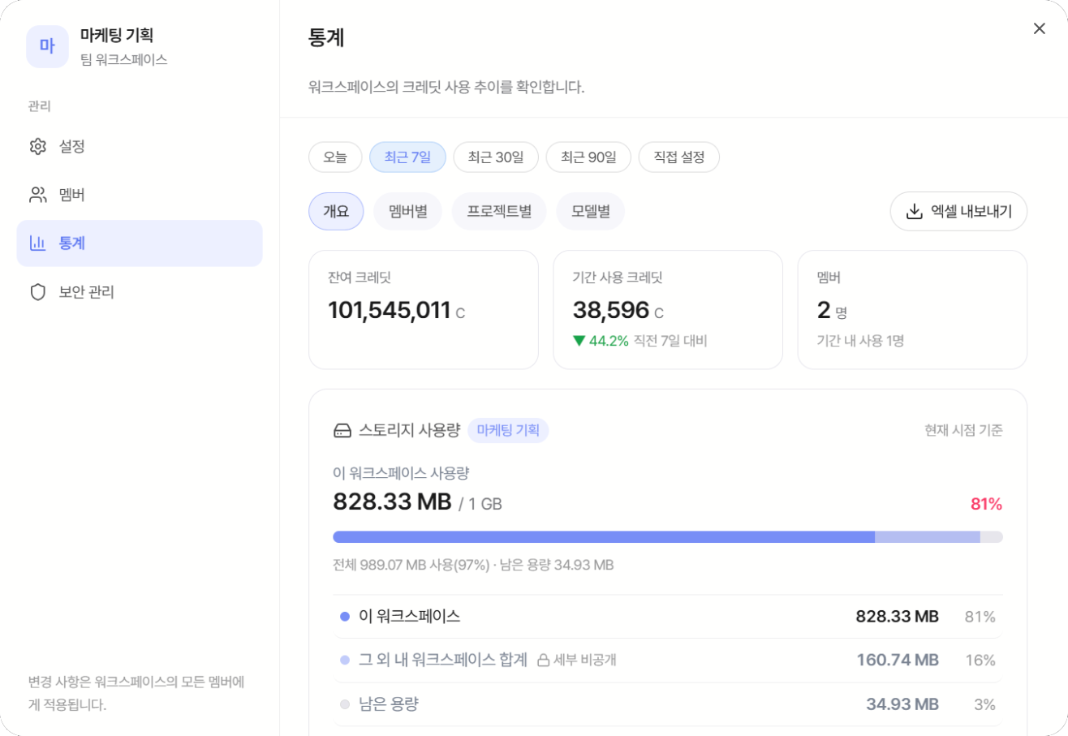The image size is (1068, 736).
Task: Close the 통계 dialog with the X
Action: point(1040,28)
